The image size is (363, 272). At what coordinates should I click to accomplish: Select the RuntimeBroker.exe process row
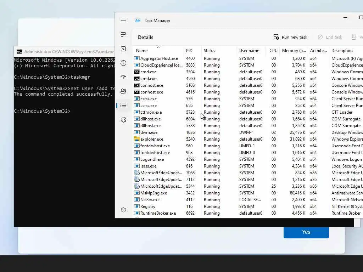(248, 213)
